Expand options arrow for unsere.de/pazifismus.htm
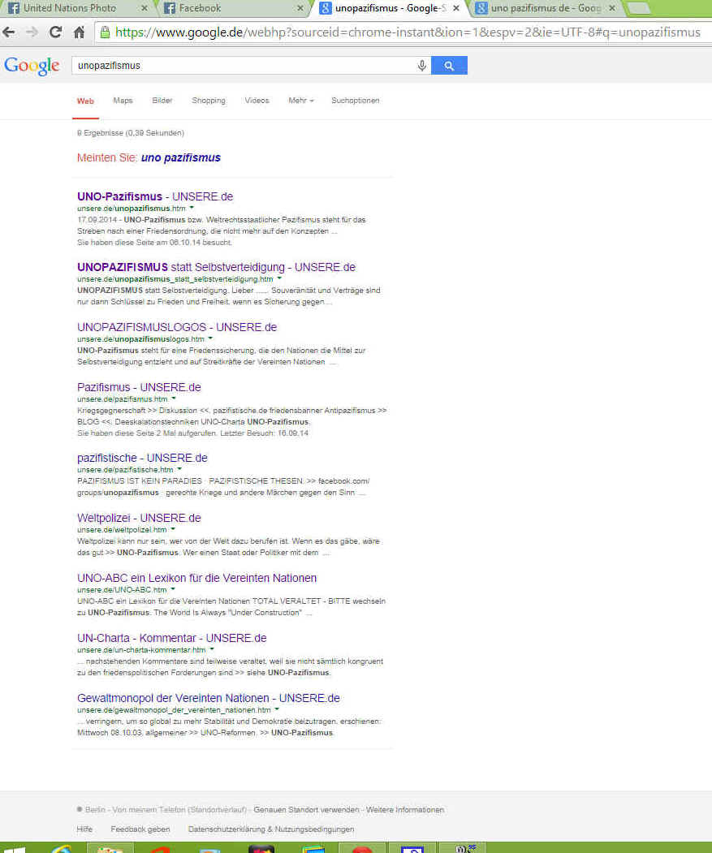The width and height of the screenshot is (712, 853). tap(174, 398)
